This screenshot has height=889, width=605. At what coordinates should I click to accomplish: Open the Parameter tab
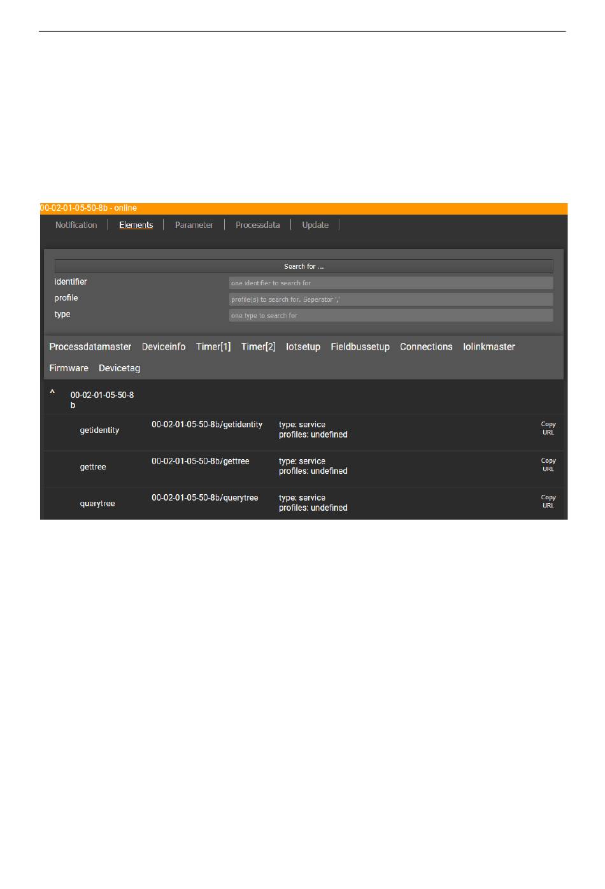click(194, 225)
